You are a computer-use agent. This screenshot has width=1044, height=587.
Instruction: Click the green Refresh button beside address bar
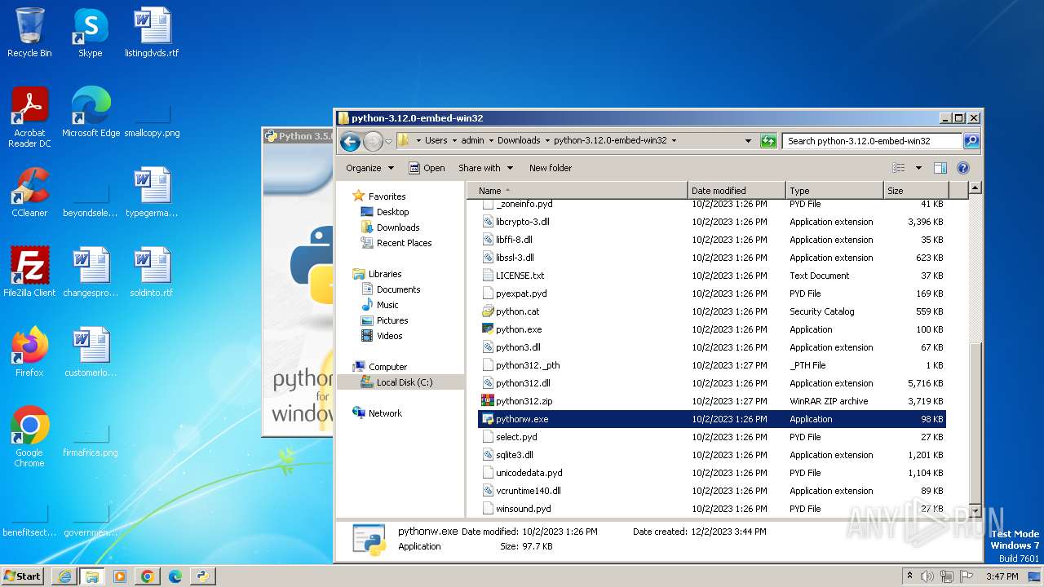(x=768, y=141)
